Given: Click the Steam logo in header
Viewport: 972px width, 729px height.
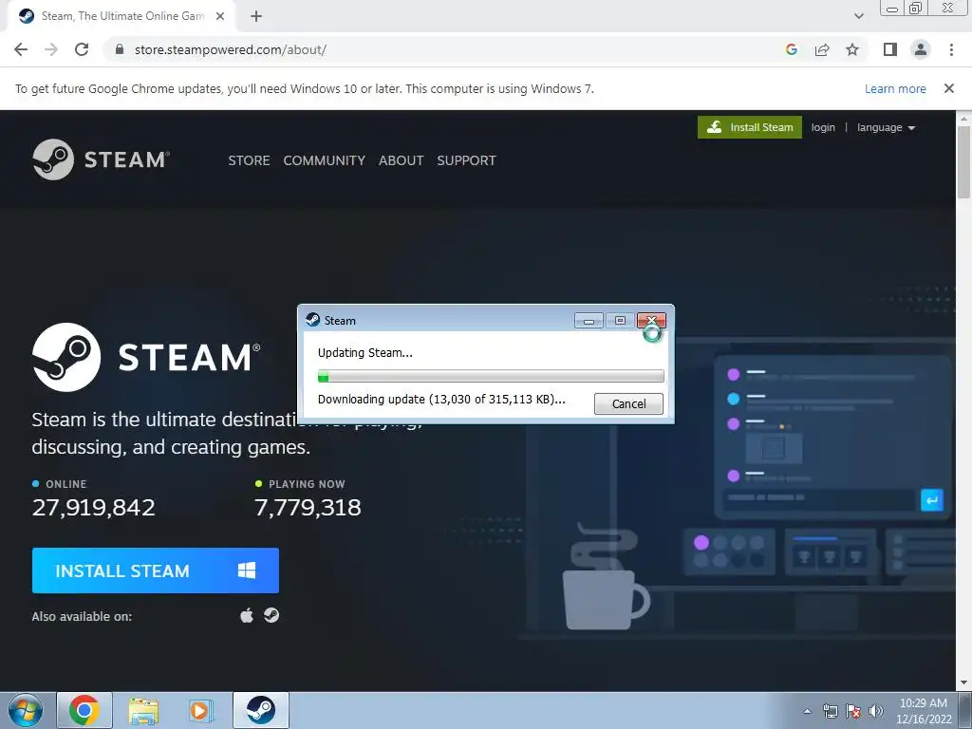Looking at the screenshot, I should pyautogui.click(x=101, y=159).
